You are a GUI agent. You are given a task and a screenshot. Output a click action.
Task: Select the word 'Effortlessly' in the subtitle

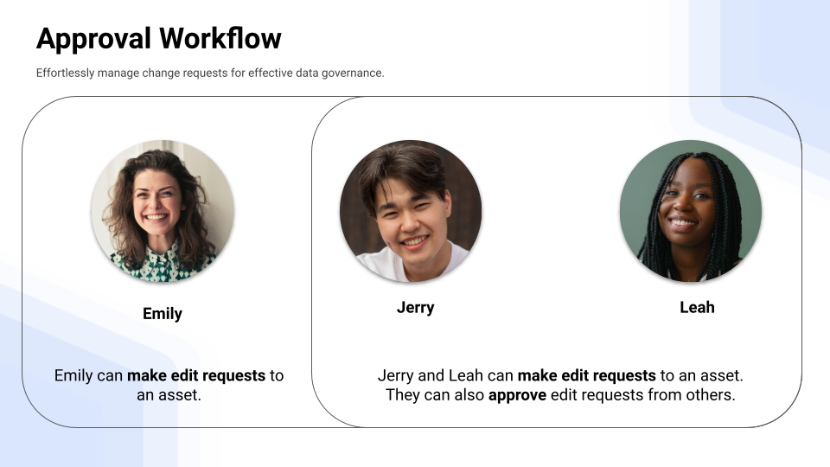65,74
